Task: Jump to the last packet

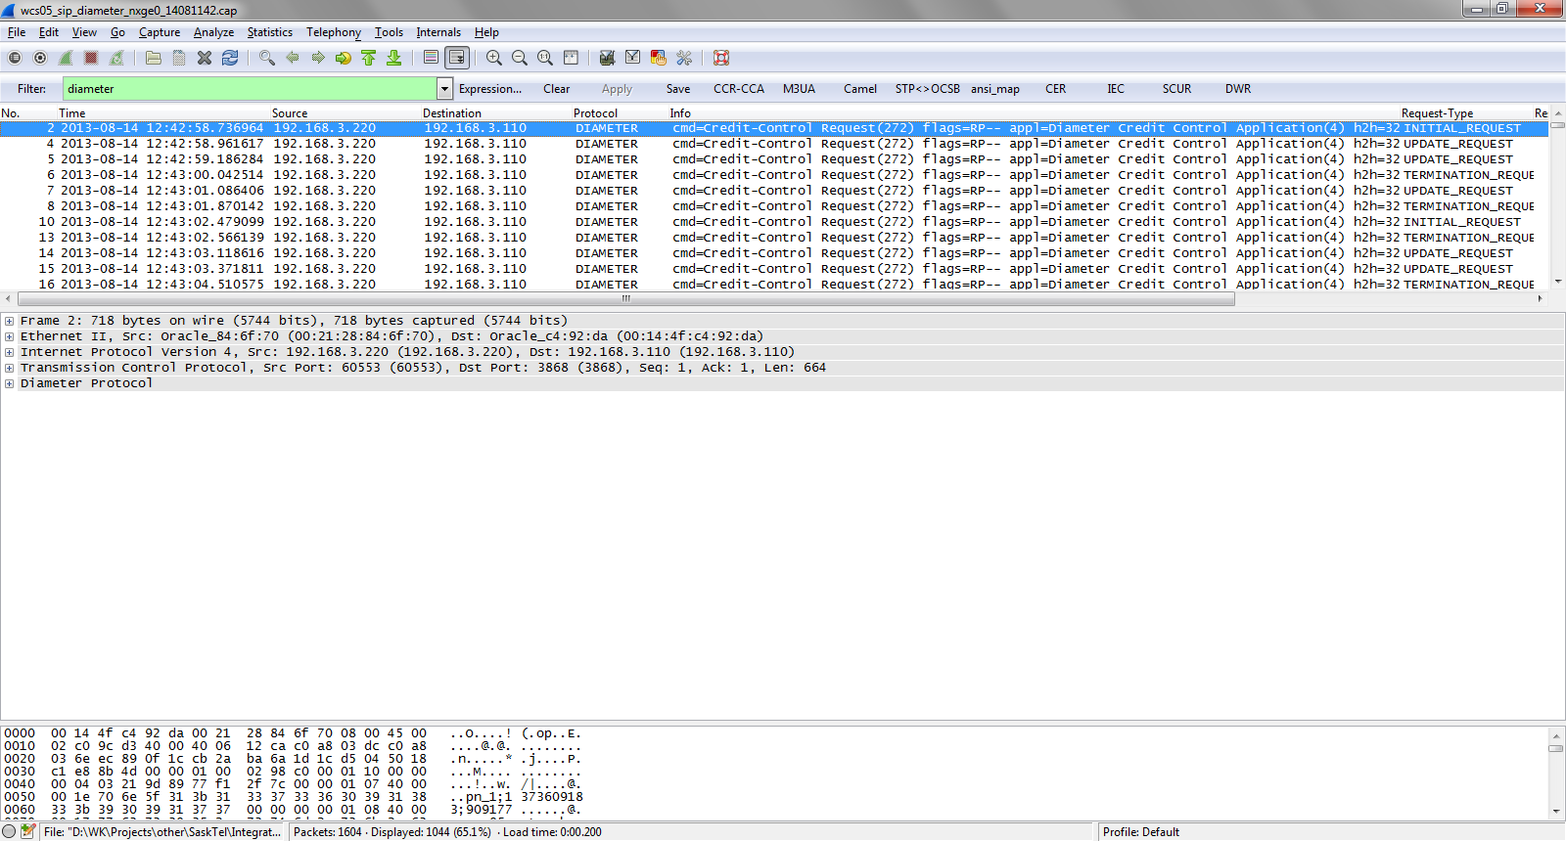Action: point(394,58)
